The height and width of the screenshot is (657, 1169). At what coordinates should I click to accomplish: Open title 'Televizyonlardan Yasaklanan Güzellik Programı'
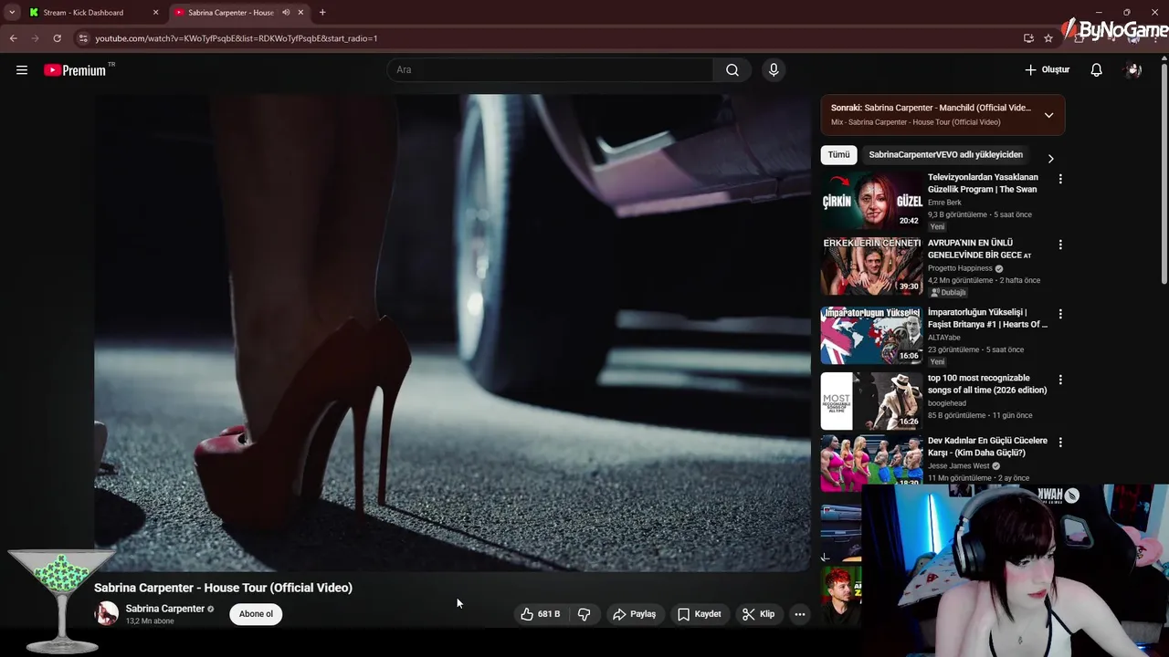click(x=983, y=183)
